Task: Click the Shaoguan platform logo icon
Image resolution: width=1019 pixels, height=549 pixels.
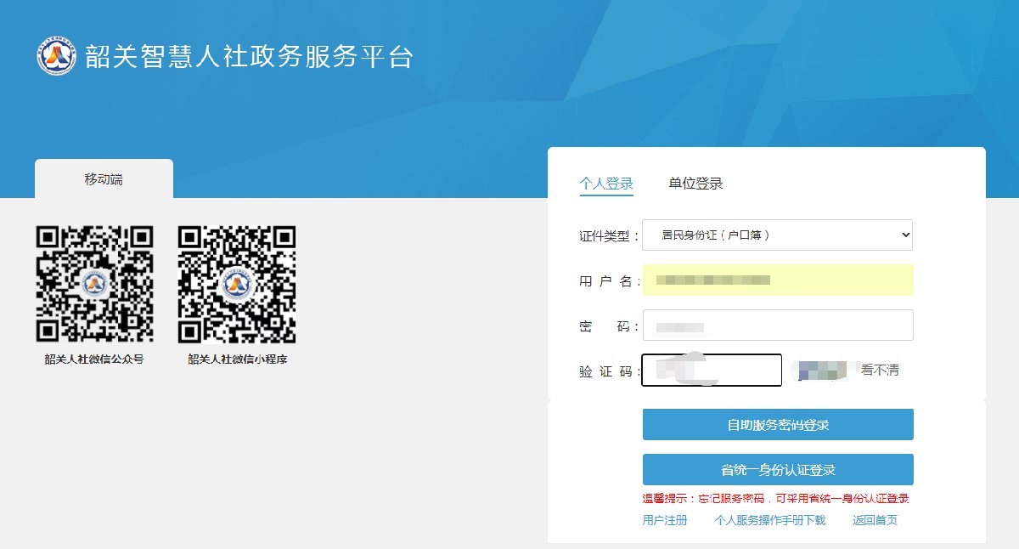Action: coord(57,56)
